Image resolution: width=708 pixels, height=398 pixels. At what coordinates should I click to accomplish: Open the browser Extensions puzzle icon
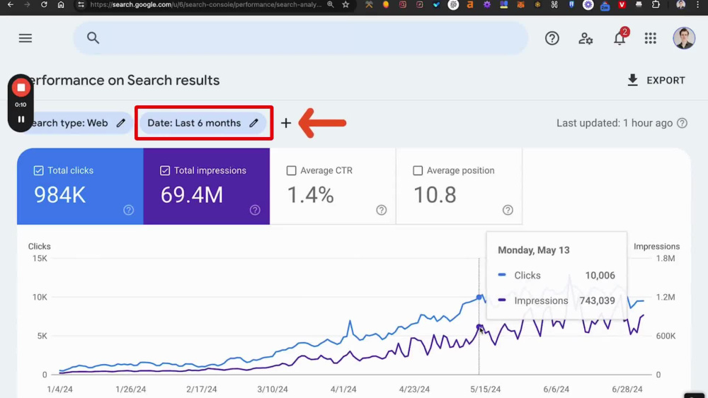click(x=656, y=4)
